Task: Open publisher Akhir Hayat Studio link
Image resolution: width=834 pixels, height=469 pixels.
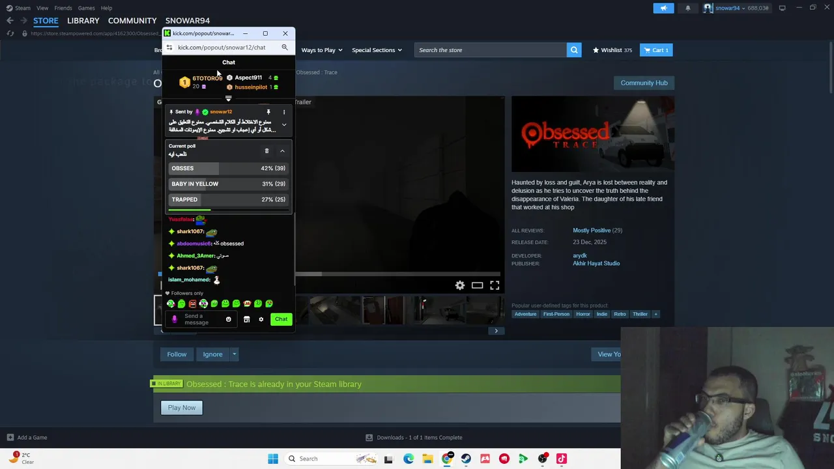Action: [596, 264]
